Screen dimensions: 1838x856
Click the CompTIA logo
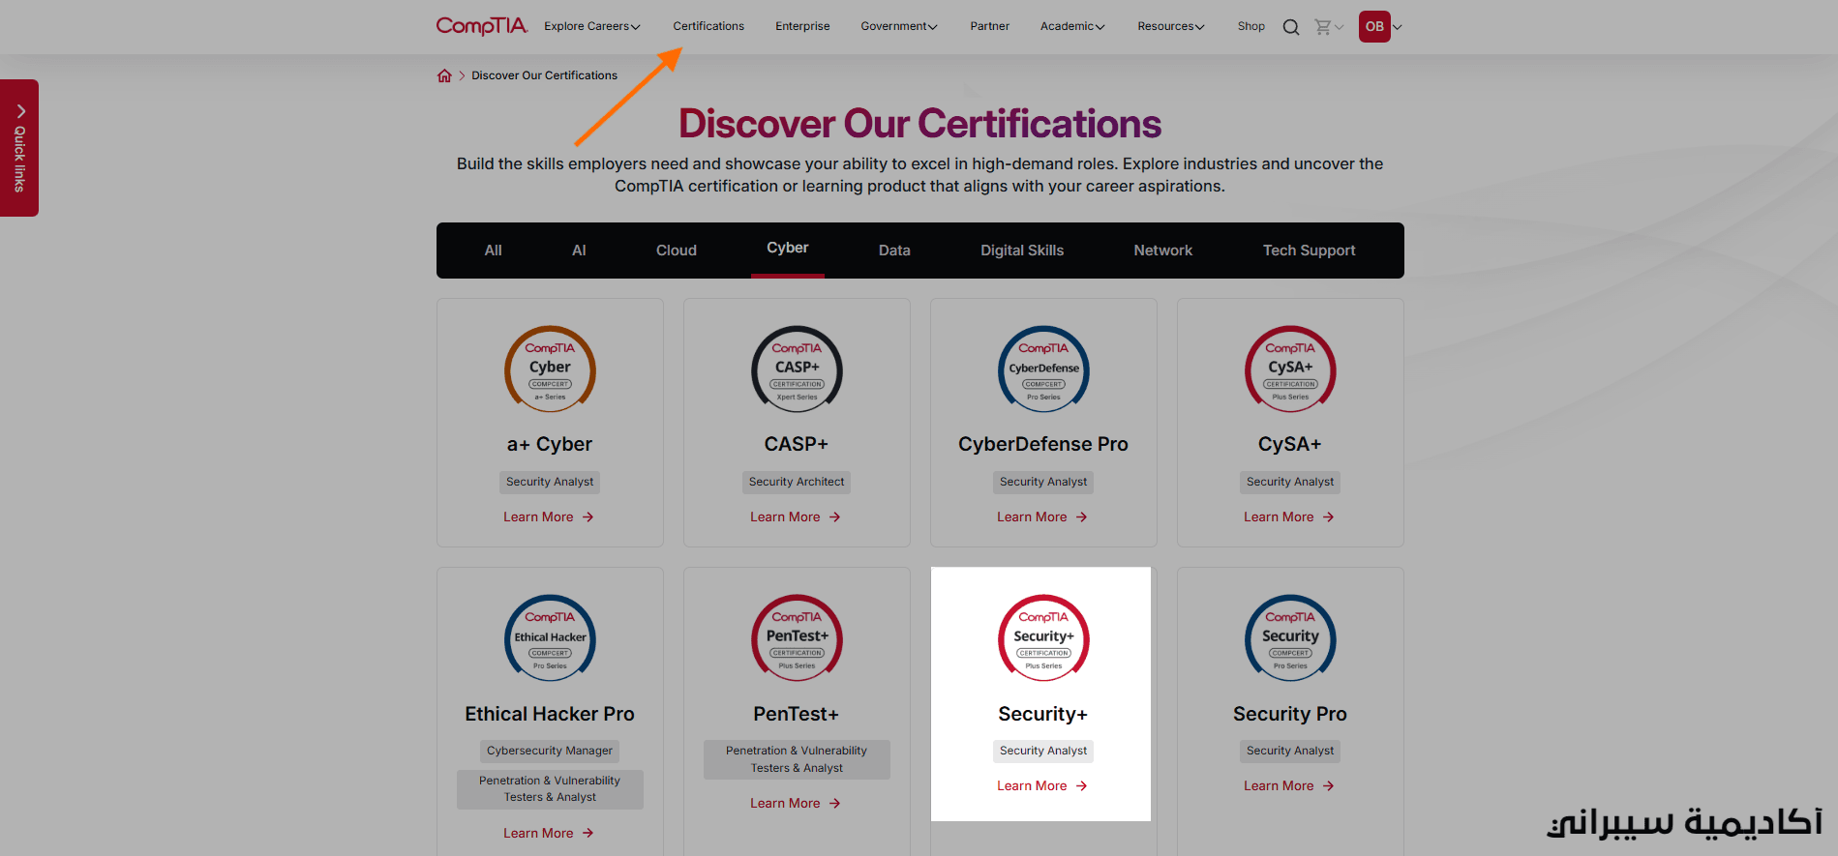481,26
